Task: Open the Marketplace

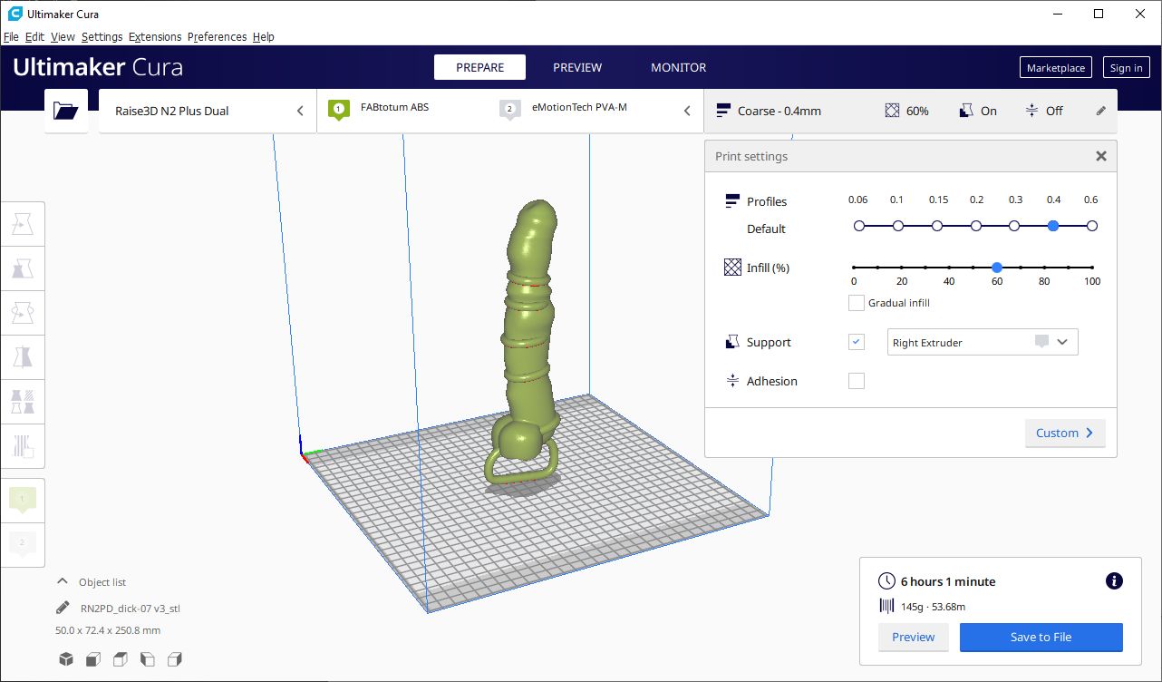Action: coord(1056,67)
